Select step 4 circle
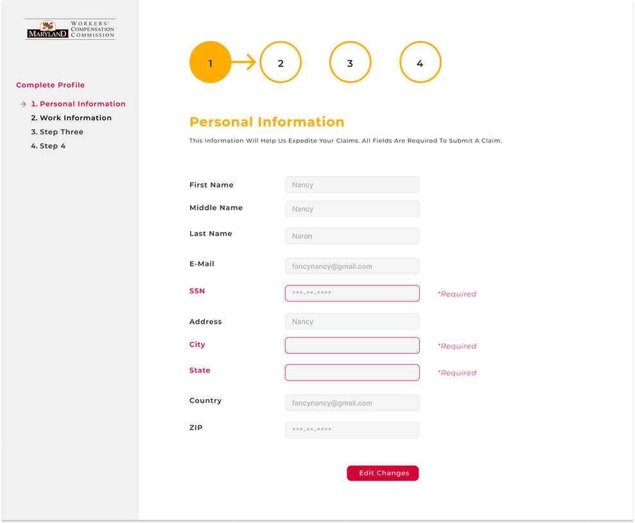This screenshot has width=635, height=523. (x=420, y=62)
